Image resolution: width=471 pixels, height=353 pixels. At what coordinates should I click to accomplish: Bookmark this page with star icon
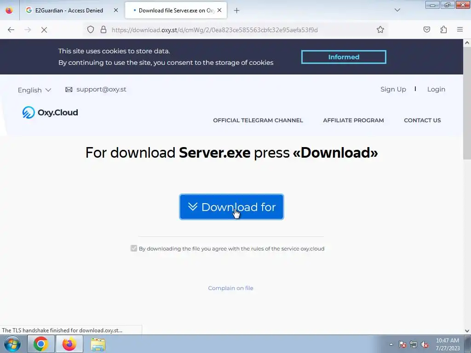[380, 29]
